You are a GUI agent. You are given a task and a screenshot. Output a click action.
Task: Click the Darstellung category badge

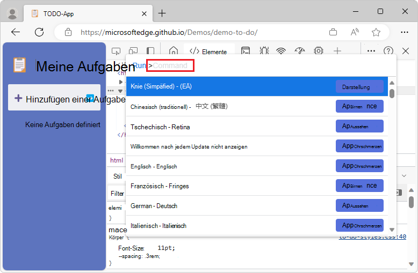[359, 86]
